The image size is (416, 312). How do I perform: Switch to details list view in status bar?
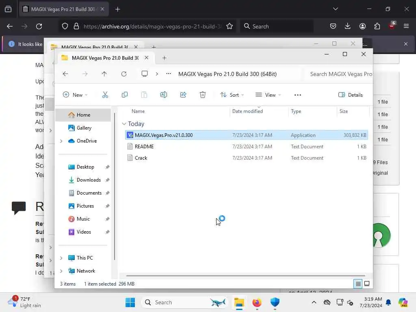(x=358, y=284)
